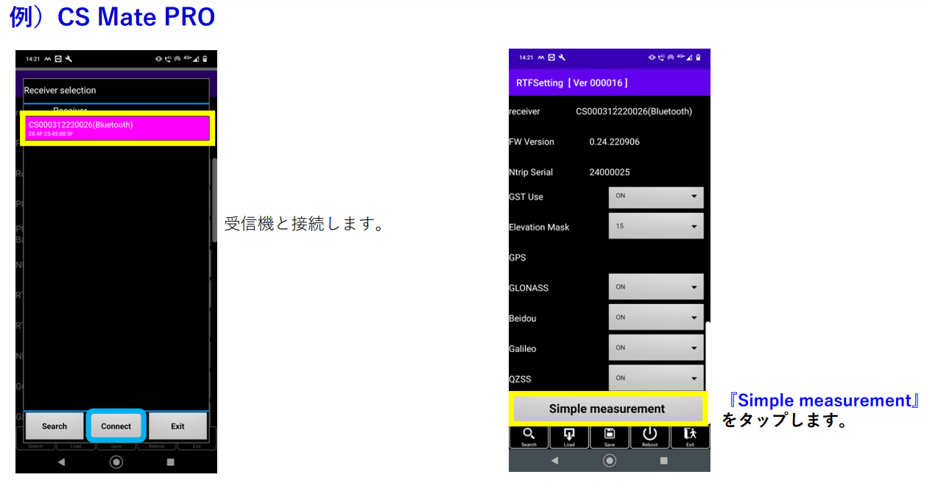Click the 14:21 clock on Receiver selection screen
927x483 pixels.
[32, 59]
